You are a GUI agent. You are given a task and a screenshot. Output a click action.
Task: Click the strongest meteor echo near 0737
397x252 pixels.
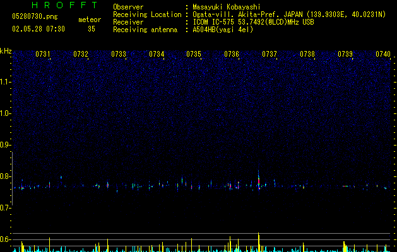(x=259, y=181)
